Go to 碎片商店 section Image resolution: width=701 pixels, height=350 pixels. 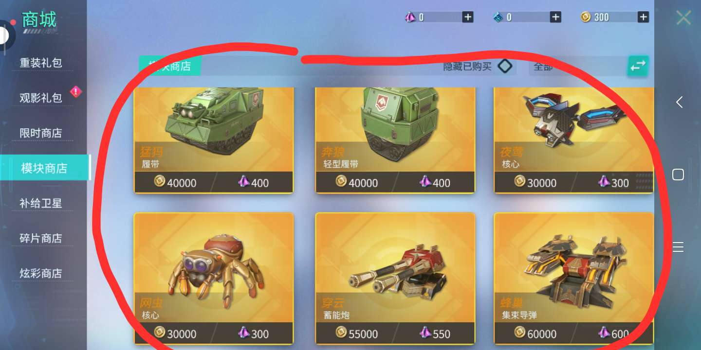tap(41, 238)
